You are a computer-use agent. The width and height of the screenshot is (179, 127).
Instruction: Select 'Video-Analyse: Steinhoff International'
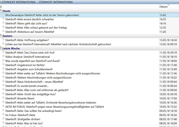click(28, 57)
